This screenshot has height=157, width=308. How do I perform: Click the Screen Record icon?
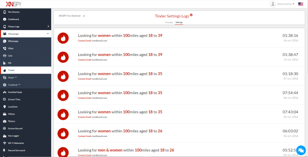(5, 128)
